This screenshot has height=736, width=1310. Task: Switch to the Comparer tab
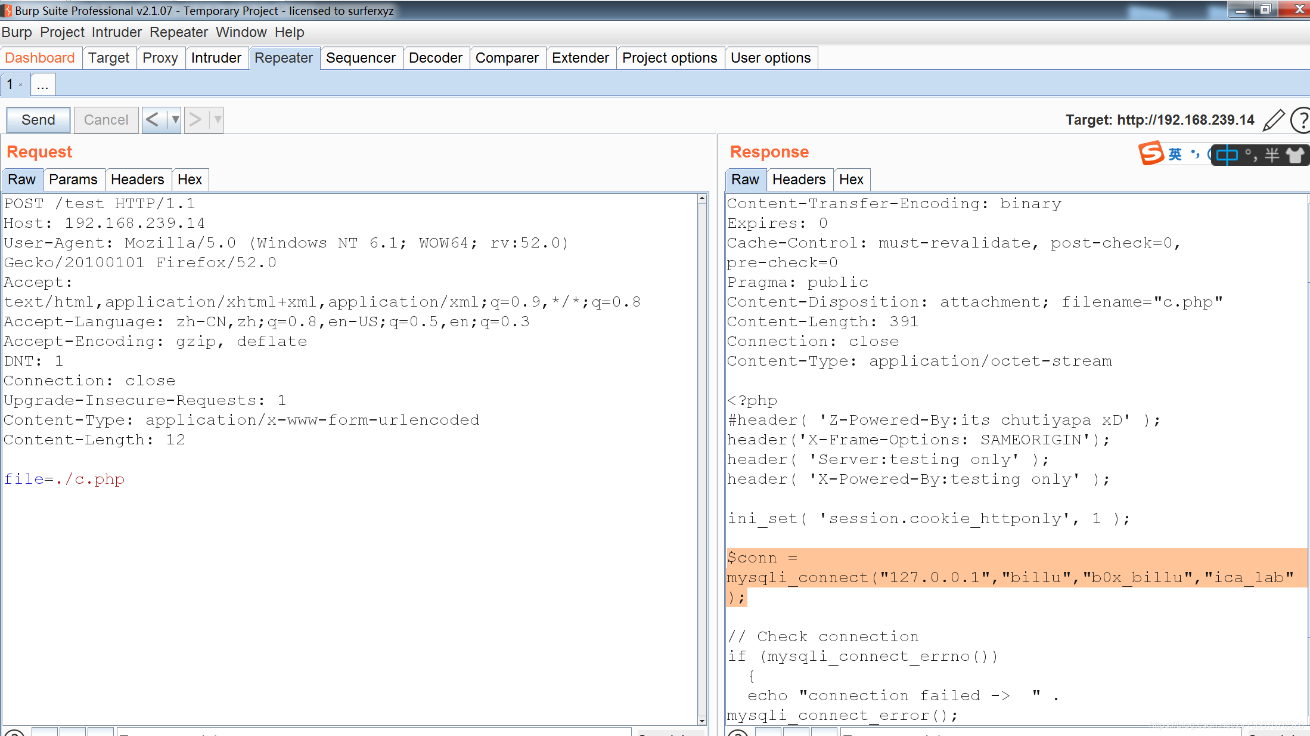coord(507,58)
